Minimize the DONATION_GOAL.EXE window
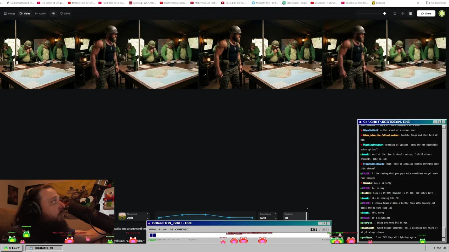Screen dimensions: 449x252 click(320, 223)
